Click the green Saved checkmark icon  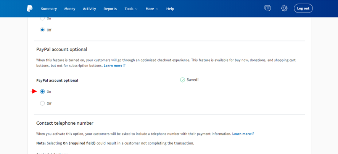point(182,80)
